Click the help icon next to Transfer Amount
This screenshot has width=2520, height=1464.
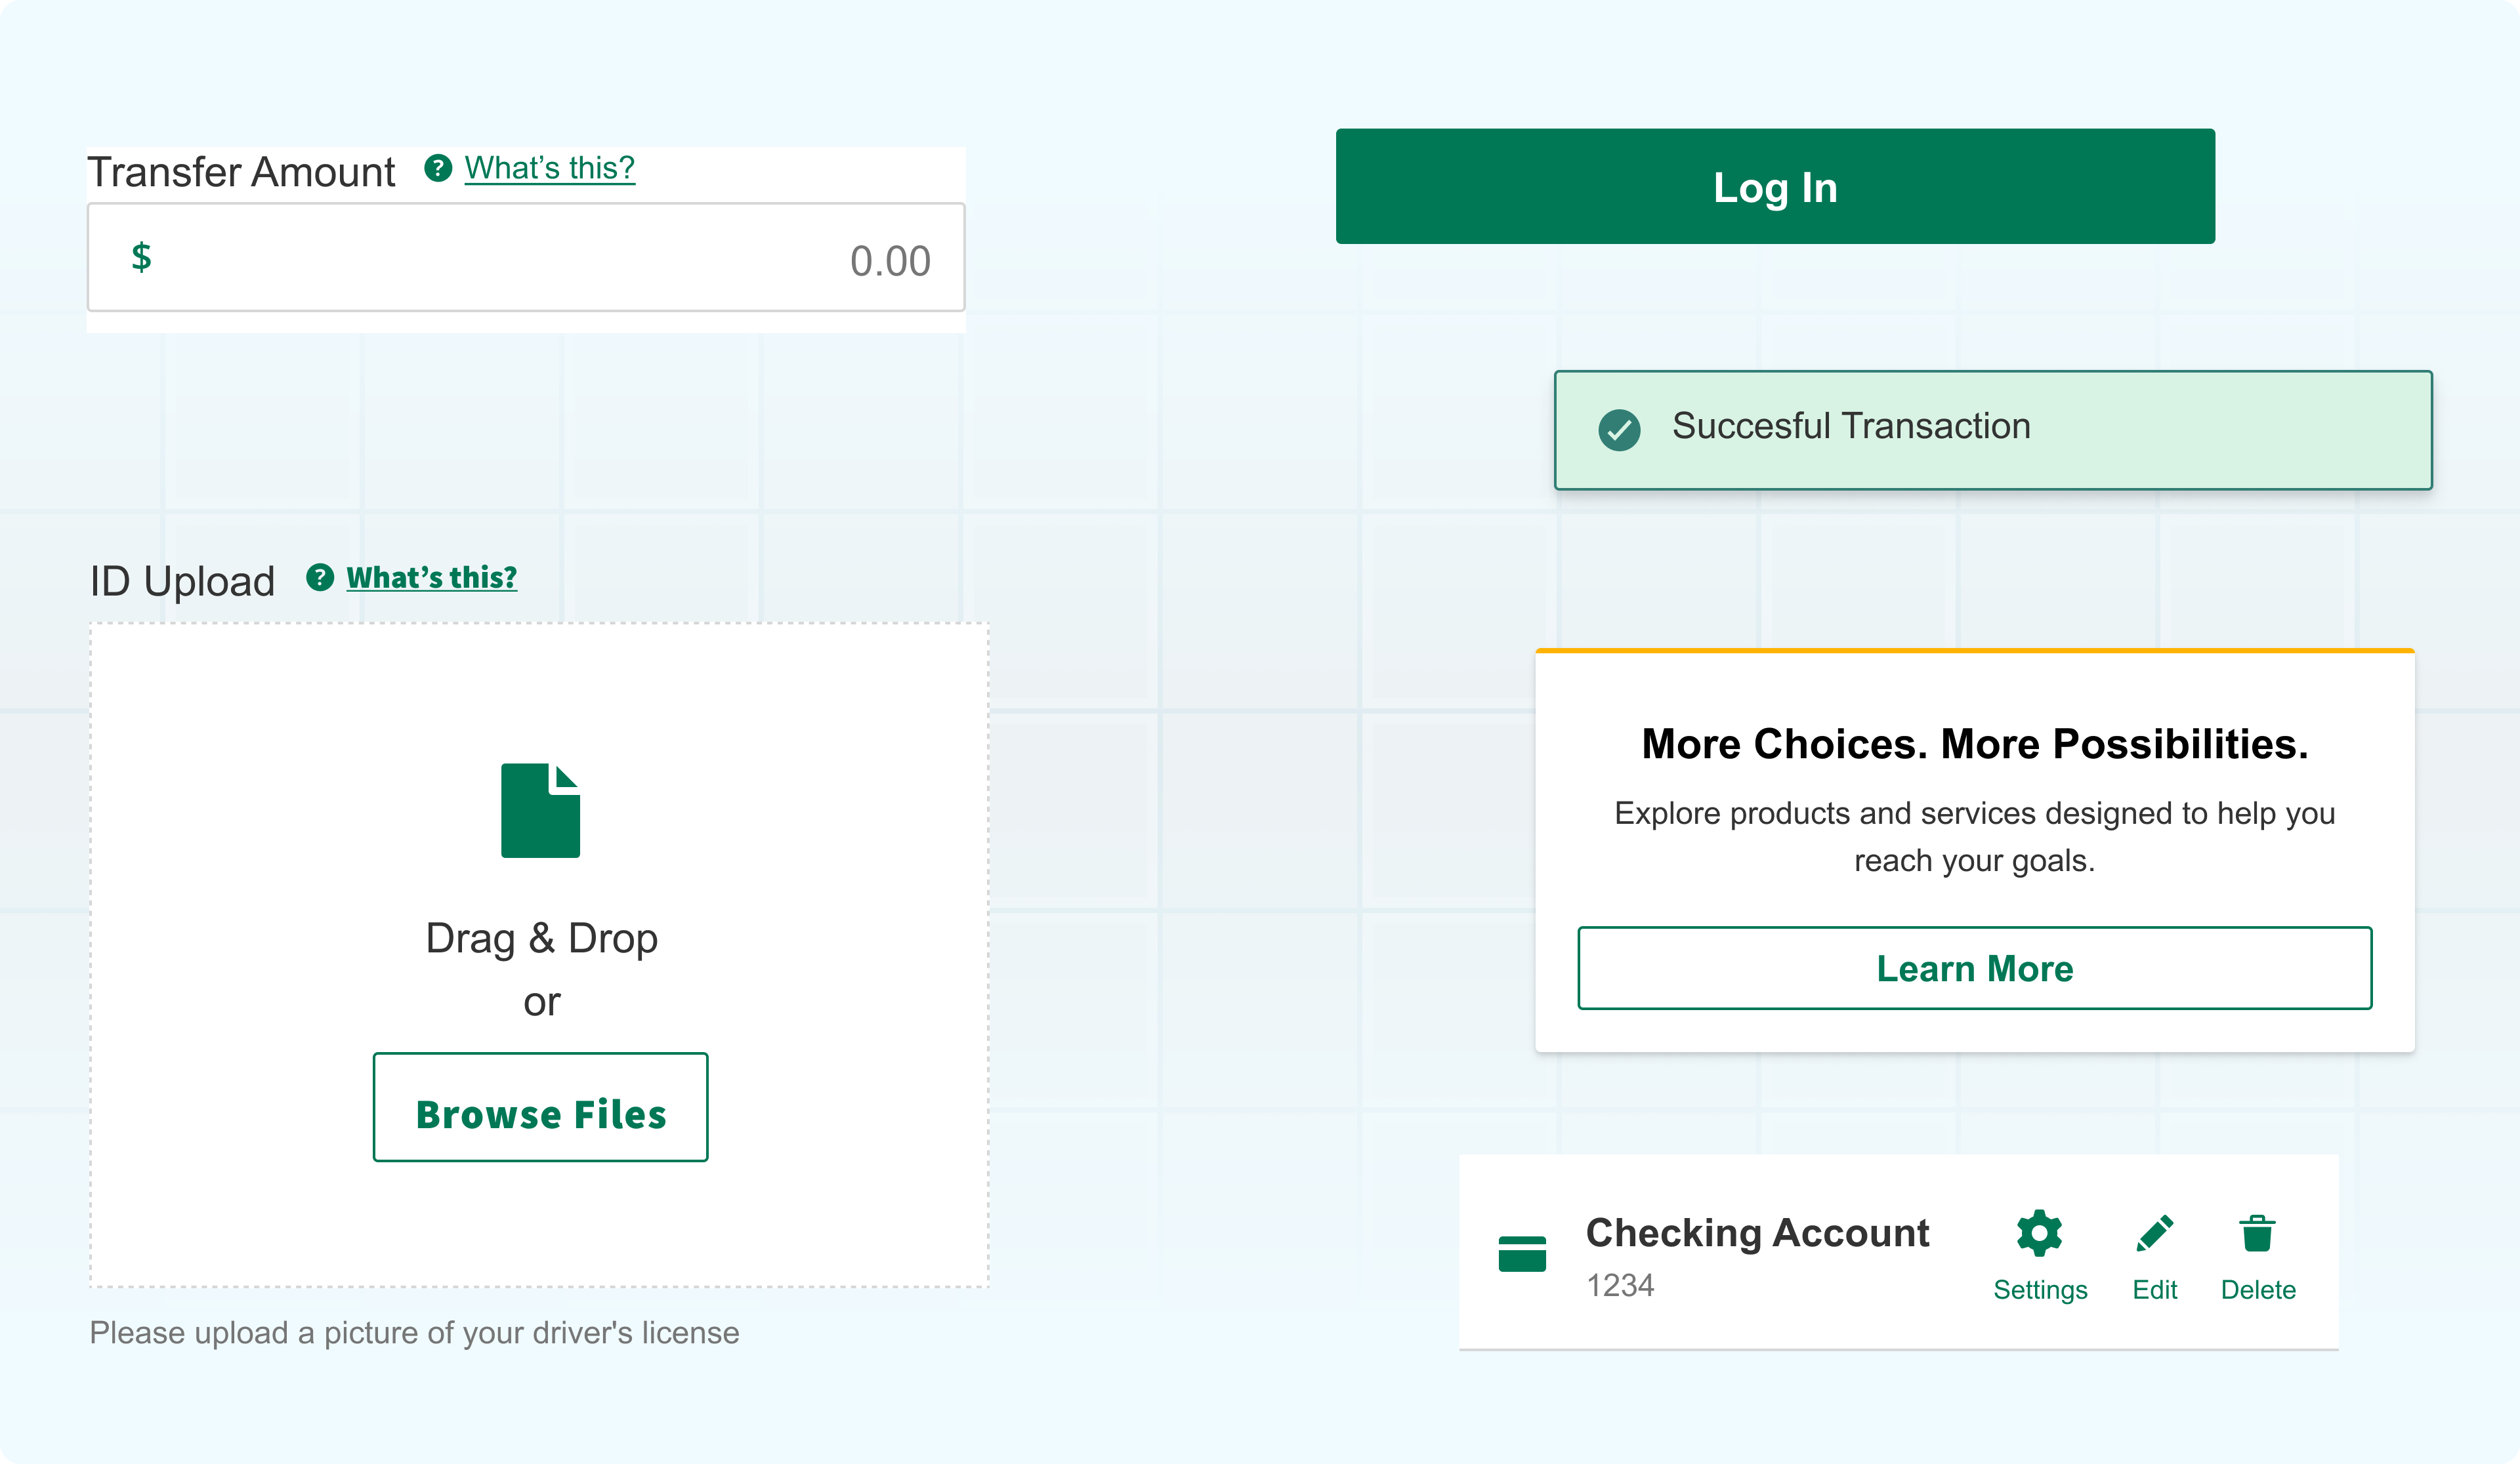point(437,168)
